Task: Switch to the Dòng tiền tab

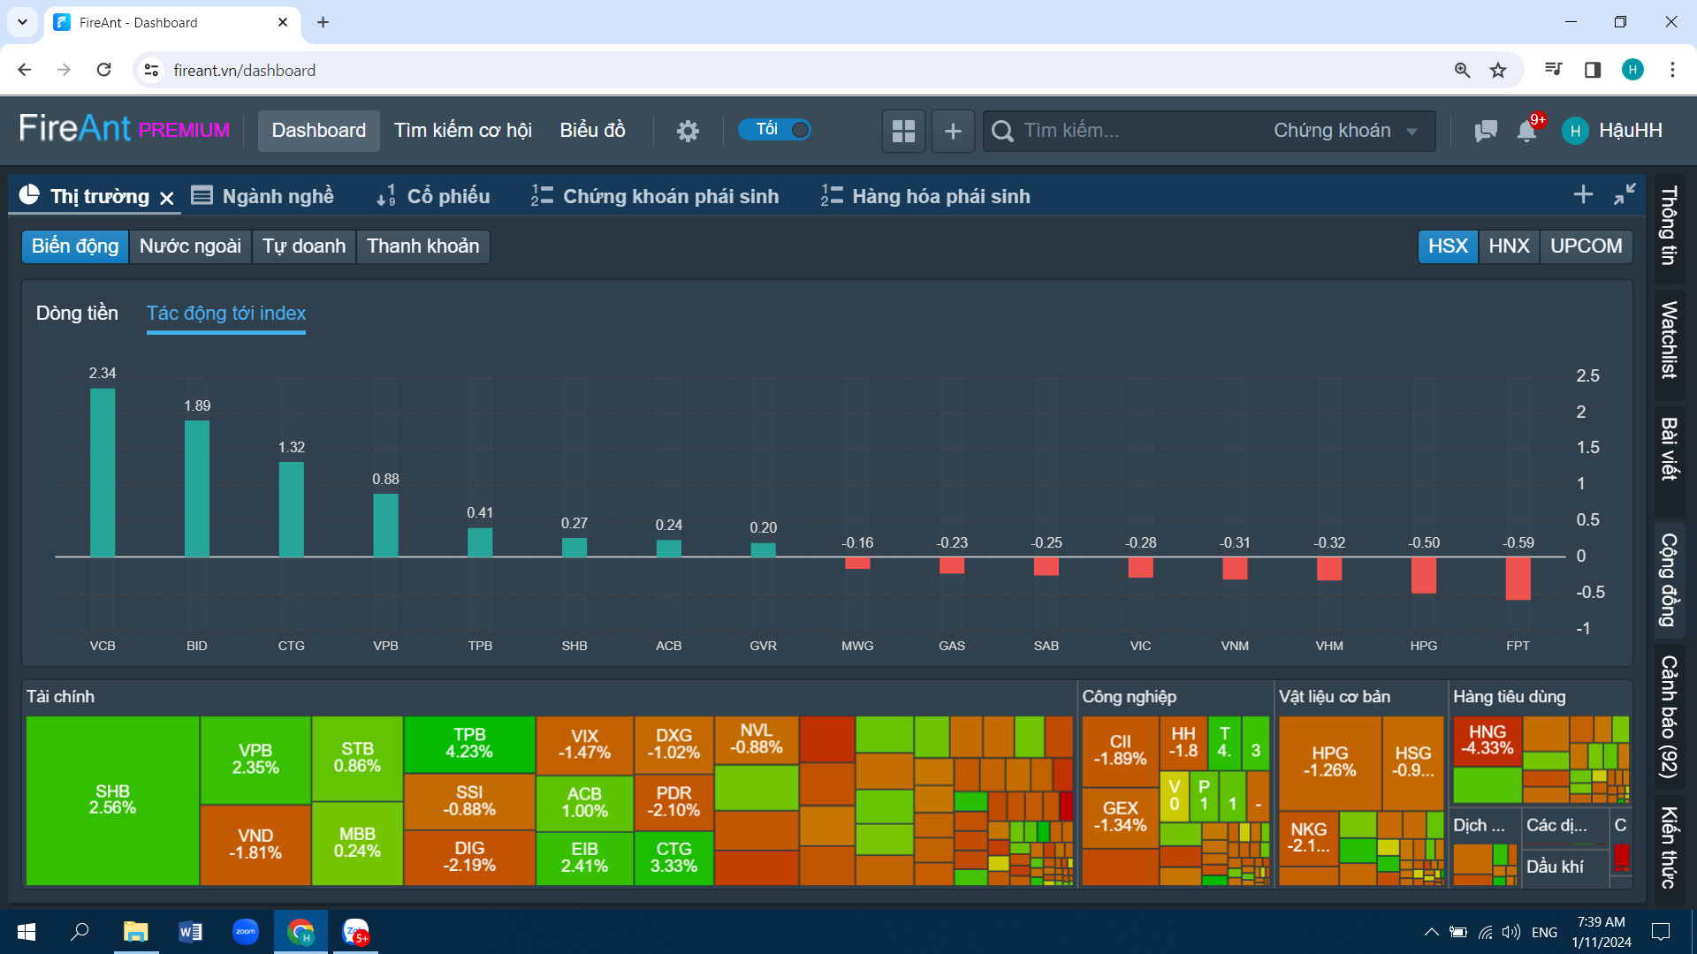Action: tap(77, 313)
